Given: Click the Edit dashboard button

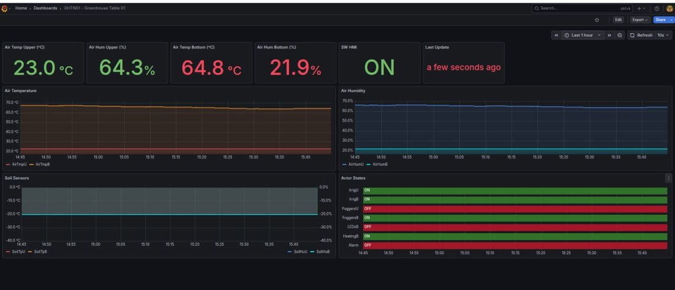Looking at the screenshot, I should pyautogui.click(x=618, y=20).
